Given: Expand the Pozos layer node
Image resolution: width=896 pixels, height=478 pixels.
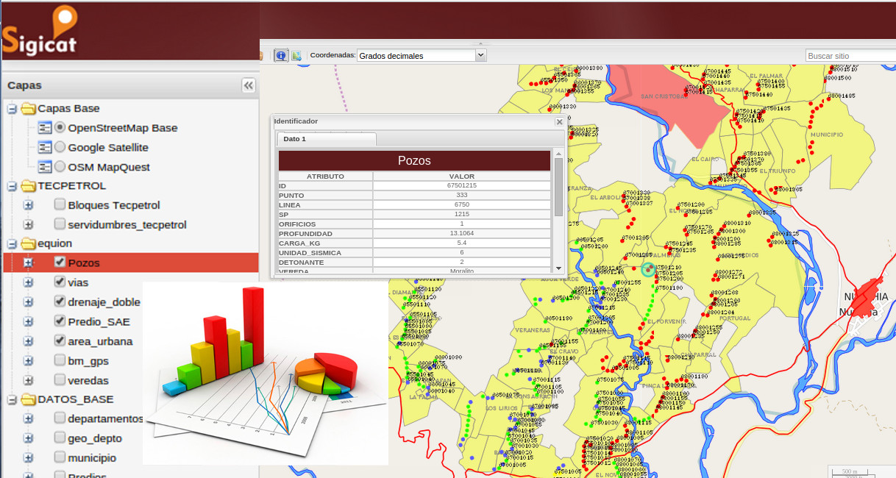Looking at the screenshot, I should [28, 263].
